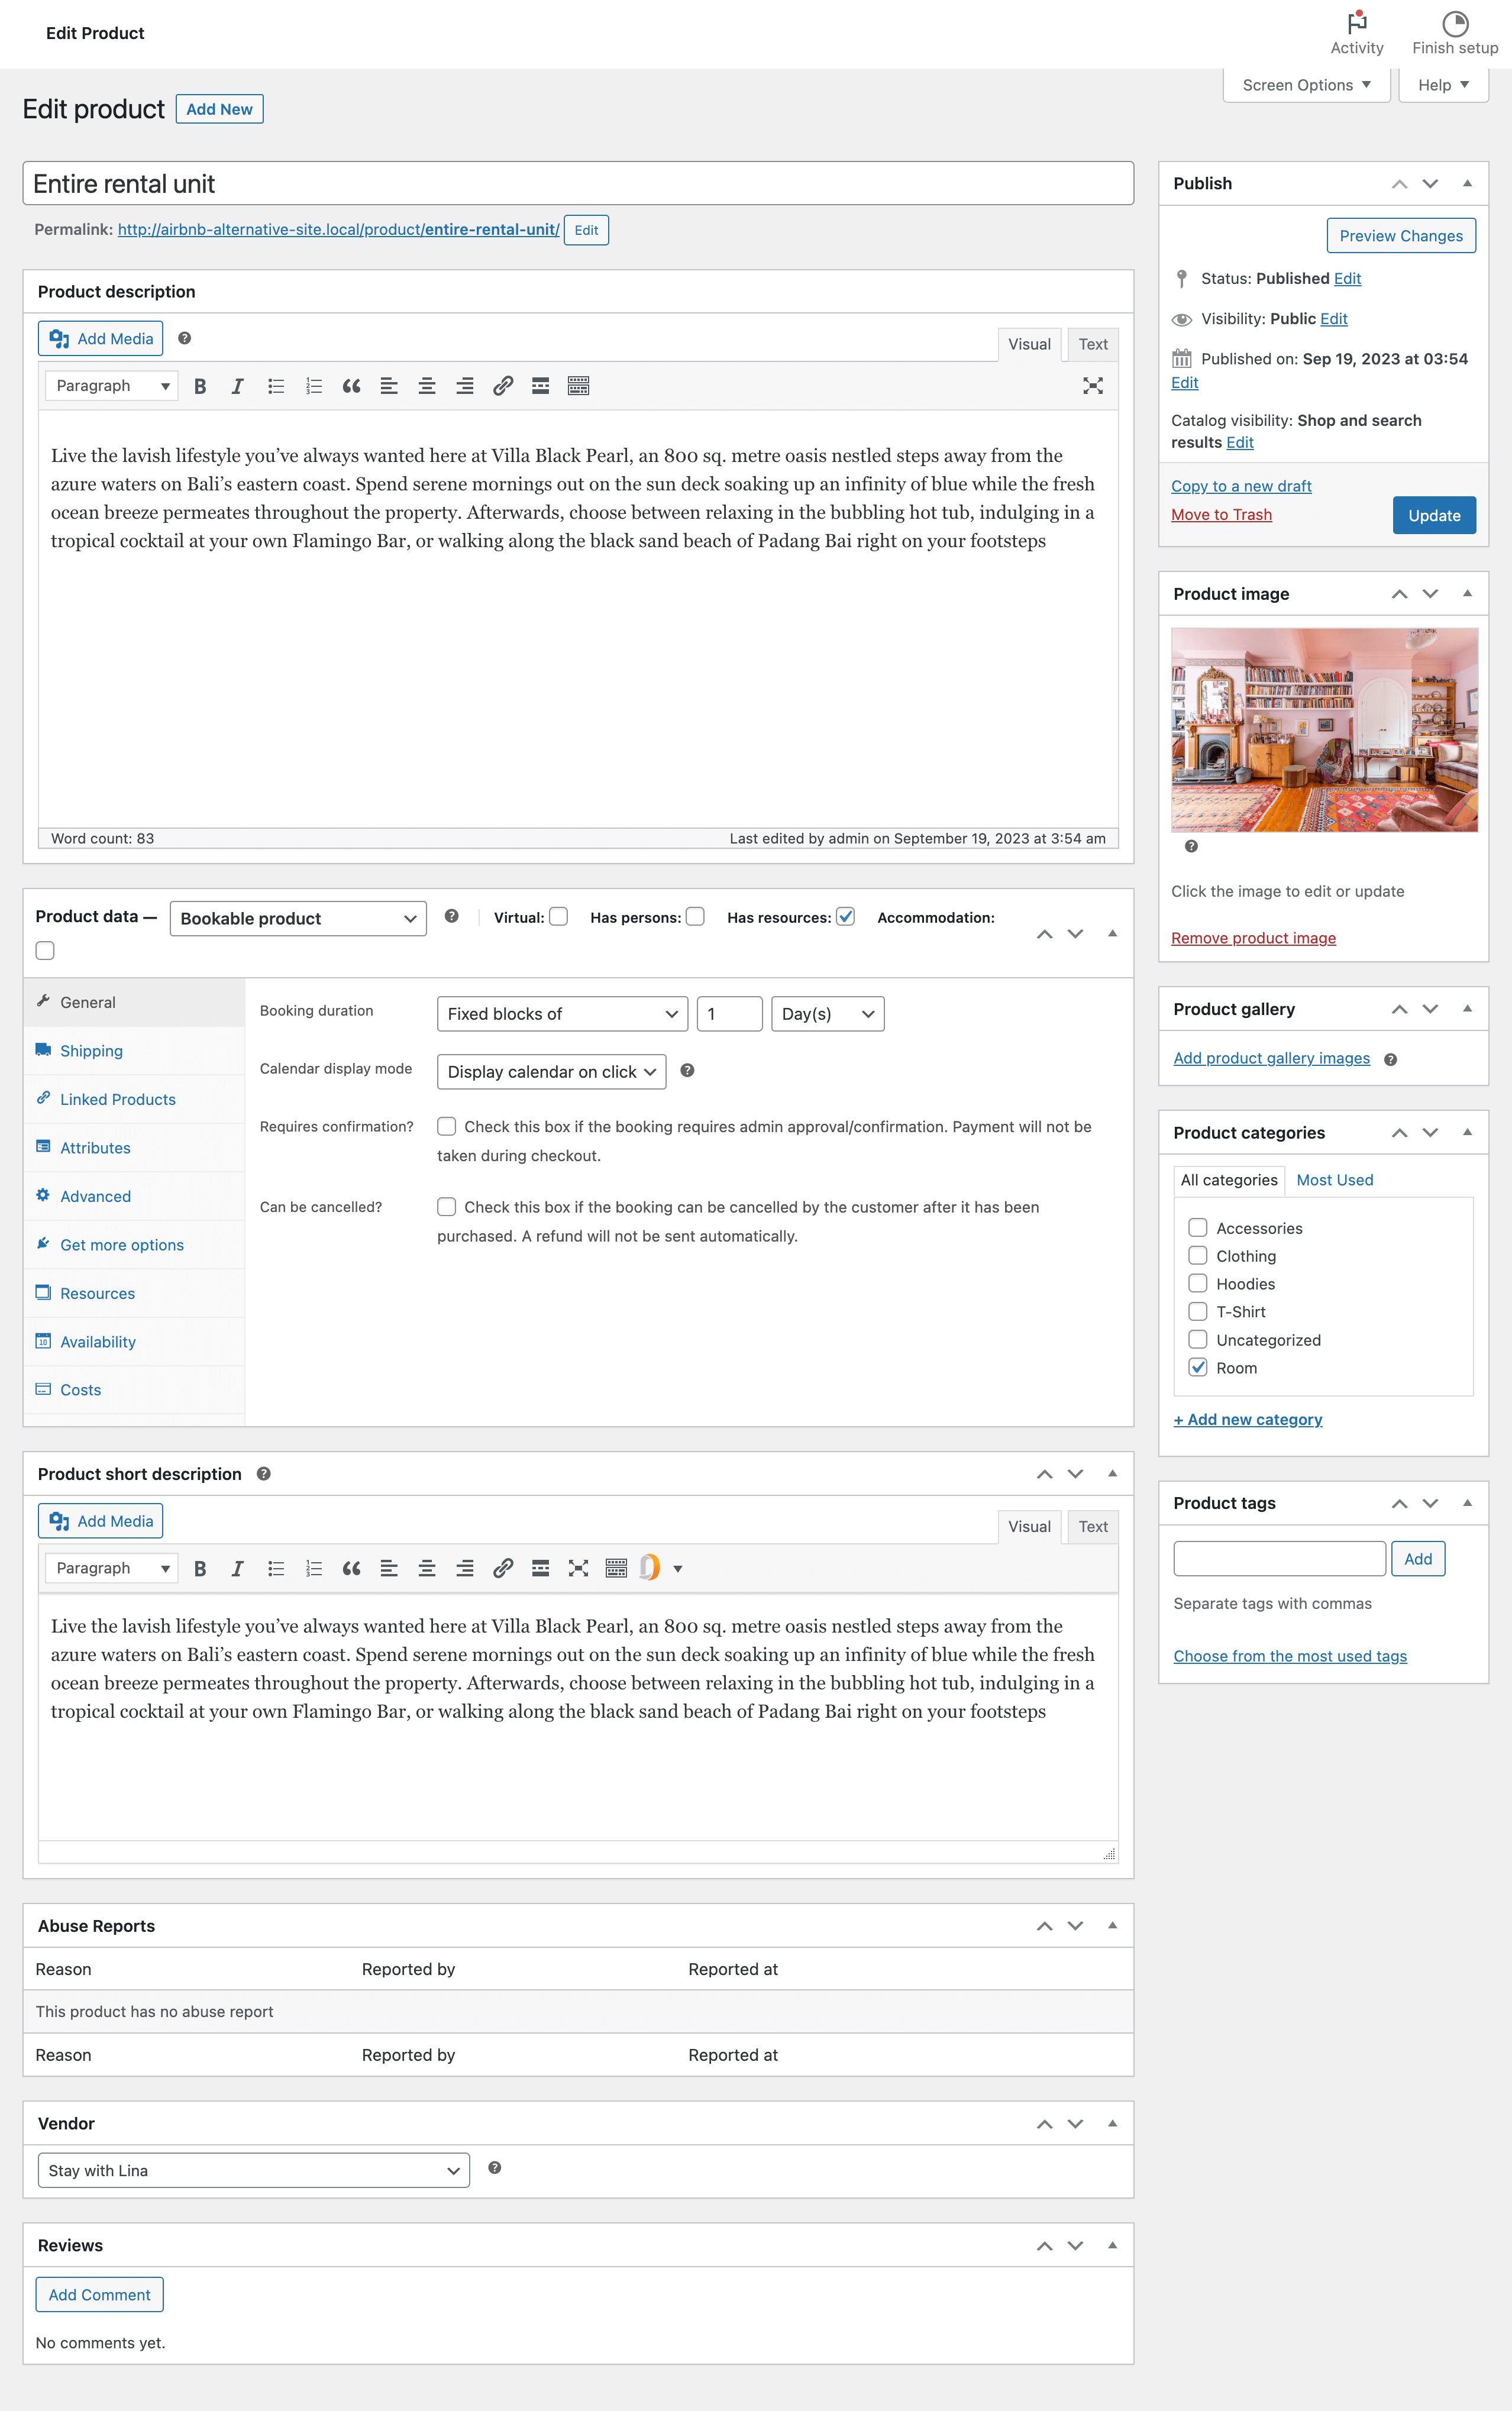Select the Availability tab in Product data

[x=98, y=1340]
